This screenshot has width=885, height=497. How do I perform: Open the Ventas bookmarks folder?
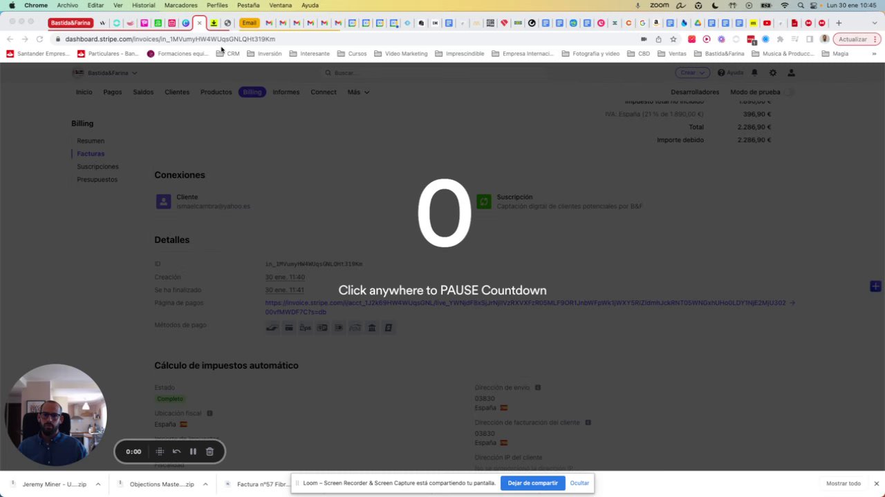672,53
